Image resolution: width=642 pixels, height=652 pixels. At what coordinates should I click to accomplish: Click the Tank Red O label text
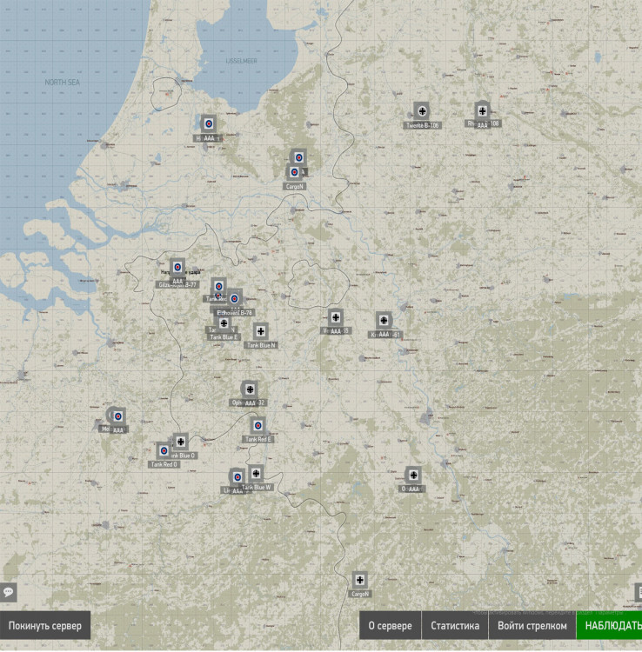point(164,464)
